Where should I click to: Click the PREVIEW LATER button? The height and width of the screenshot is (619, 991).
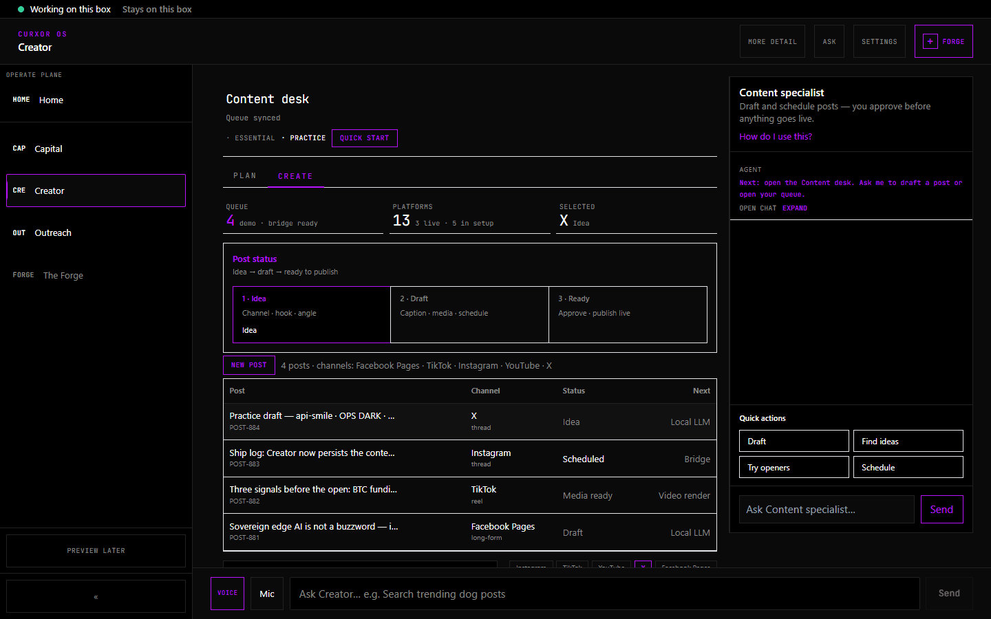[x=96, y=551]
